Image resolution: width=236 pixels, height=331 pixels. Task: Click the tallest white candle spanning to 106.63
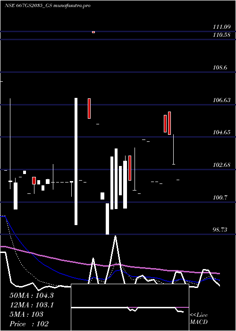[76, 161]
